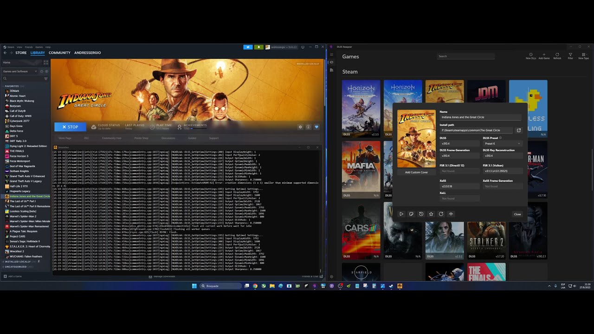Toggle hide-game eye icon in DLSS dialog
This screenshot has height=334, width=594.
(451, 214)
